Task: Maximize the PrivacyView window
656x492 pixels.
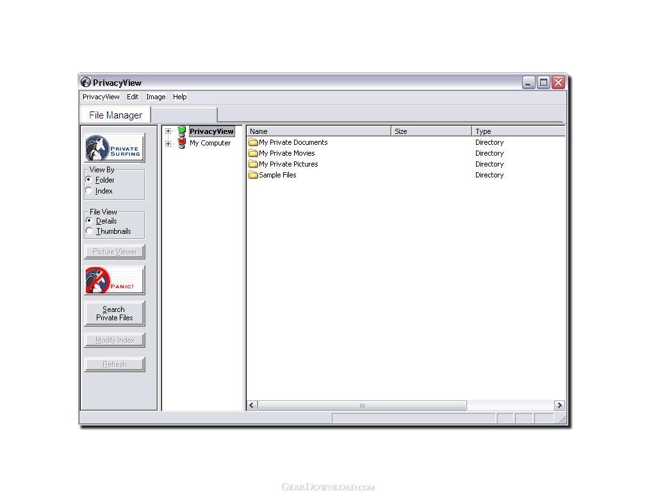Action: click(x=543, y=83)
